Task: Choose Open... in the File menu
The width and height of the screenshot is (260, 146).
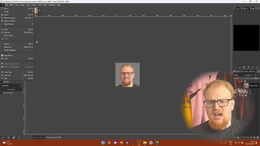Action: coord(17,15)
